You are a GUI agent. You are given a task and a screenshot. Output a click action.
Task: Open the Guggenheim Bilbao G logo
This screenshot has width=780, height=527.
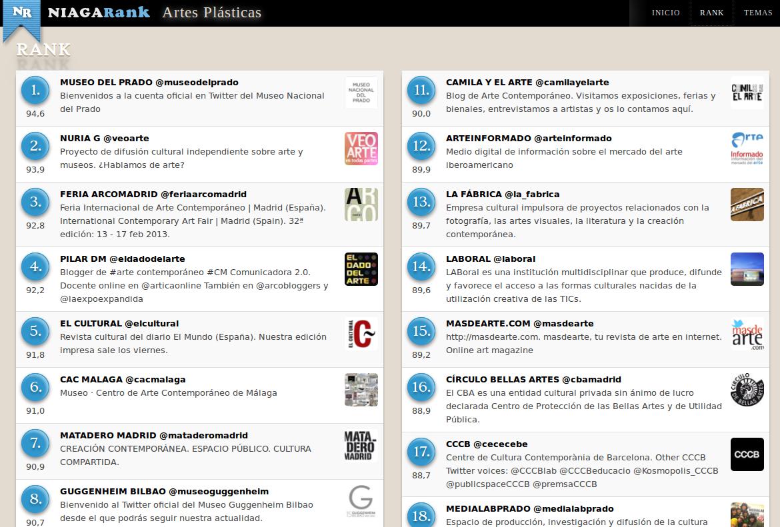point(361,502)
